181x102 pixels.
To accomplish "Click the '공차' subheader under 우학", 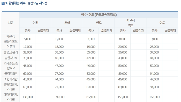I will pos(59,31).
